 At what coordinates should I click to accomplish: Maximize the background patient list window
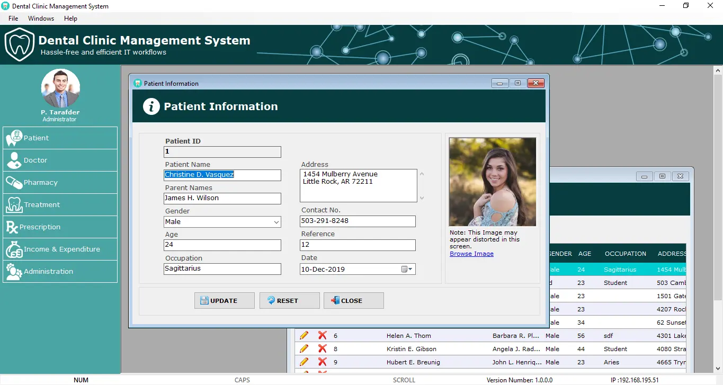[x=662, y=176]
